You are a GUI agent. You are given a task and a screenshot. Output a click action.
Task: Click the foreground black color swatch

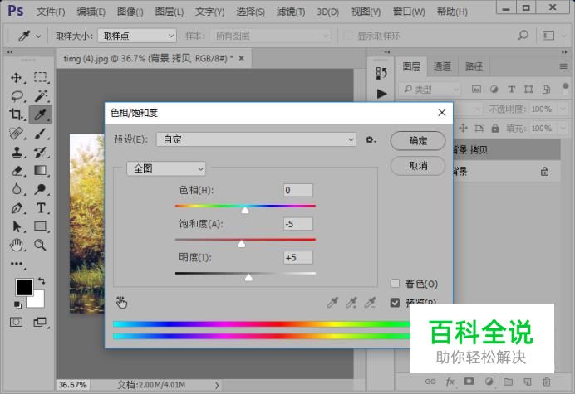point(24,287)
